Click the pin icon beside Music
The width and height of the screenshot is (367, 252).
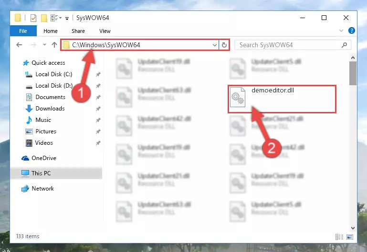coord(98,120)
